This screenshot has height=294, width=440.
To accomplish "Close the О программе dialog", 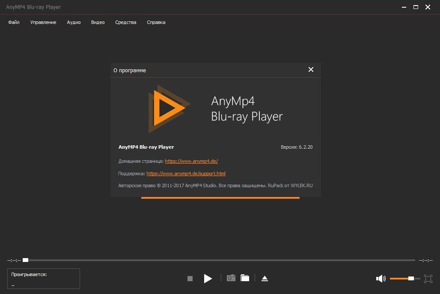I will [311, 70].
